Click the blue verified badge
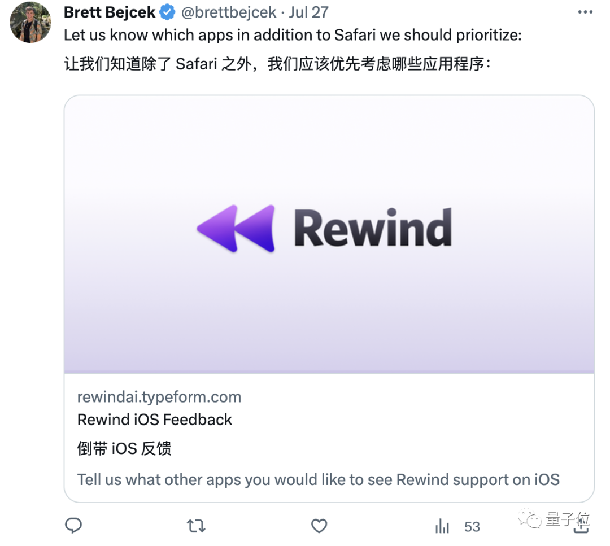Image resolution: width=610 pixels, height=546 pixels. coord(168,12)
